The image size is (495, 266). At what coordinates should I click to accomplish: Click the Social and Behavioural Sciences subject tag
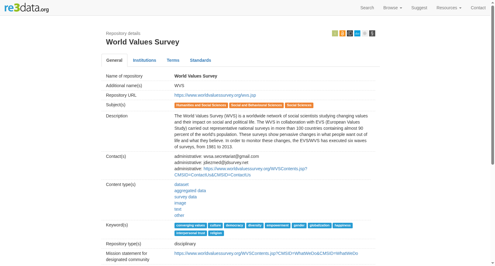[256, 105]
